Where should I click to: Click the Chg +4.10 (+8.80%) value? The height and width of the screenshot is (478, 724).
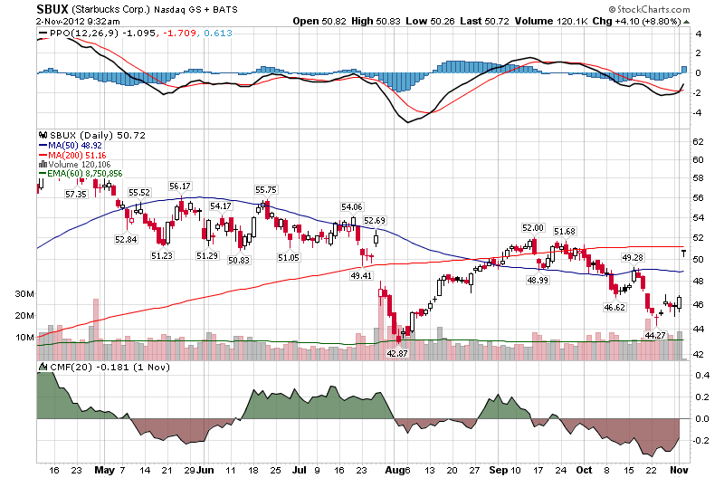point(636,21)
